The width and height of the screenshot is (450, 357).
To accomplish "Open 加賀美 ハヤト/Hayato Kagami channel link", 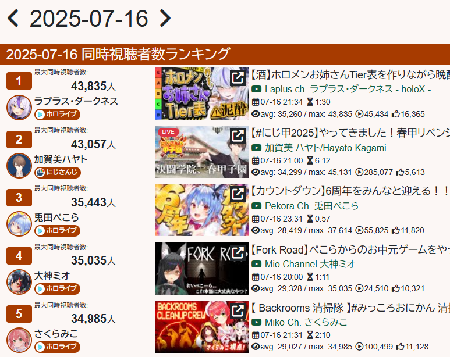I will (x=325, y=148).
